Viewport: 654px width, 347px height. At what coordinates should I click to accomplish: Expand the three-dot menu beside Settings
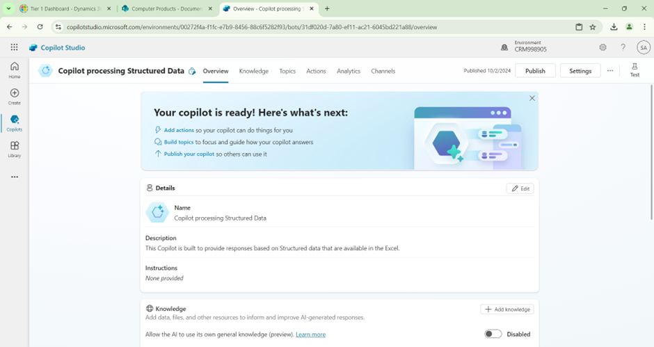pos(610,71)
